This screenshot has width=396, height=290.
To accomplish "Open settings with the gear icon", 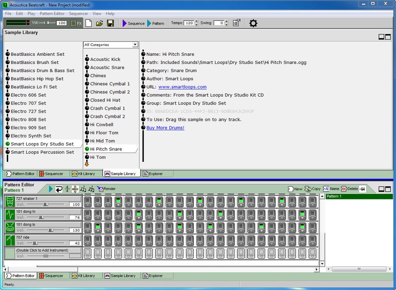I will click(x=253, y=23).
